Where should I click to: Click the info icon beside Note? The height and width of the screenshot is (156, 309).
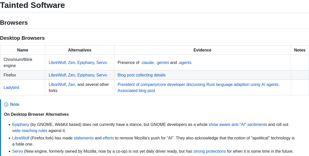click(6, 105)
